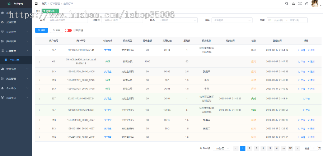Open 详情 for order created 21:47:55
Viewport: 323px width, 156px height.
coord(301,61)
